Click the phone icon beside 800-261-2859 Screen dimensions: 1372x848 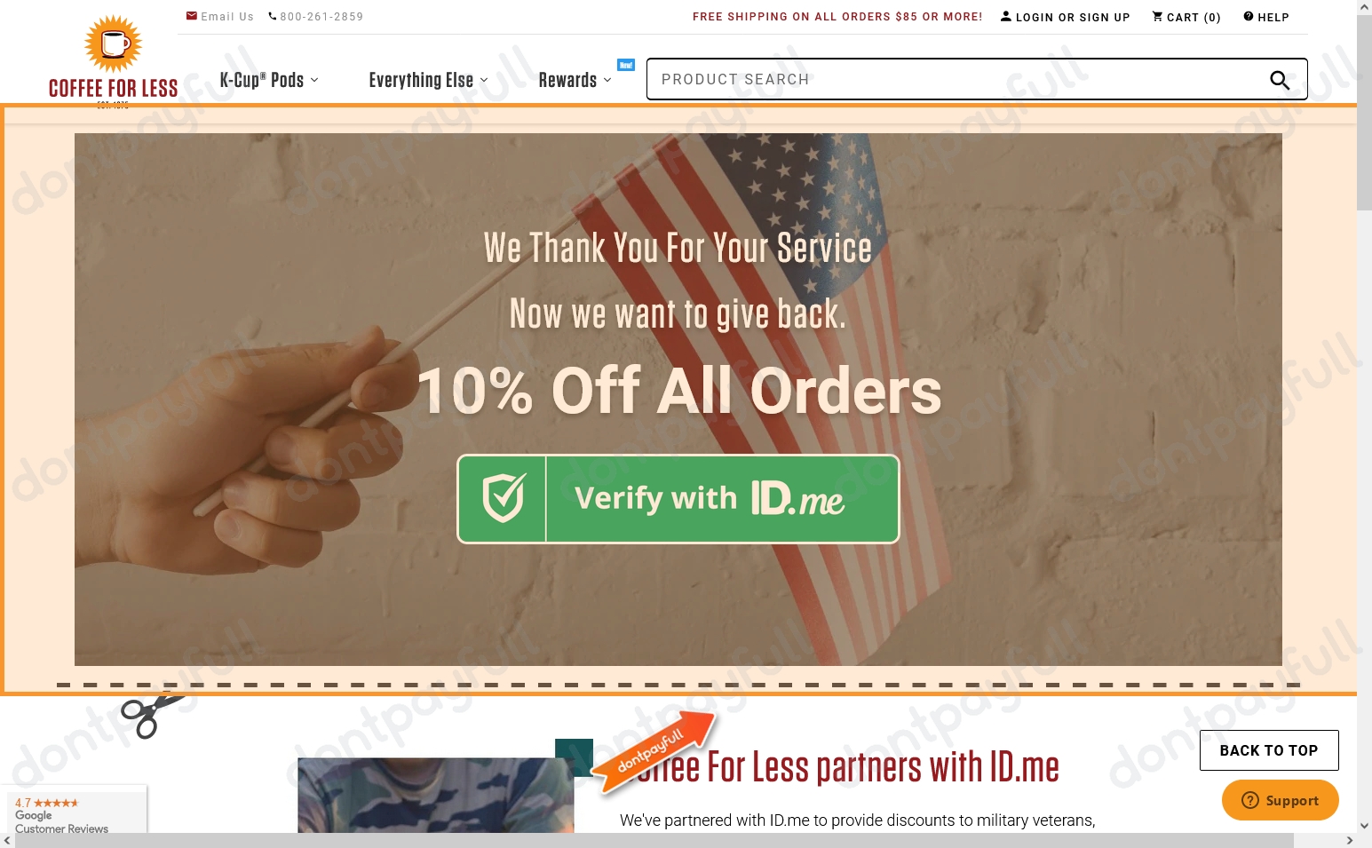coord(273,16)
